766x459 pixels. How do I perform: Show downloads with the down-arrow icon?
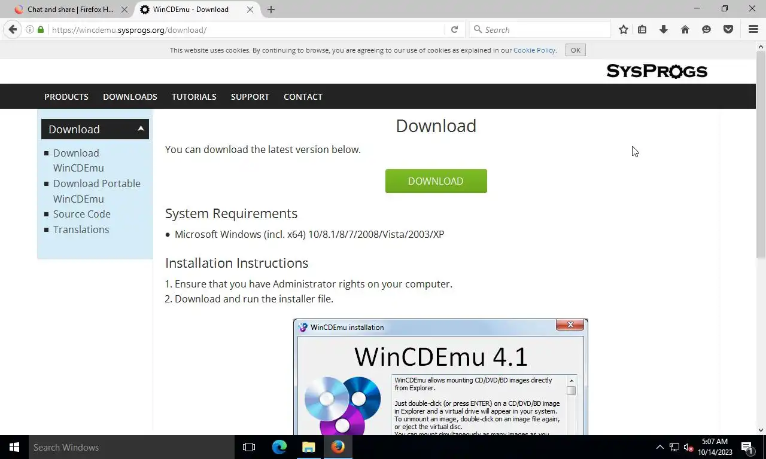664,30
